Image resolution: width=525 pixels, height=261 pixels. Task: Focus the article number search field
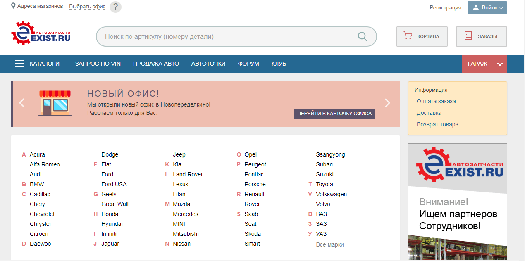tap(236, 36)
